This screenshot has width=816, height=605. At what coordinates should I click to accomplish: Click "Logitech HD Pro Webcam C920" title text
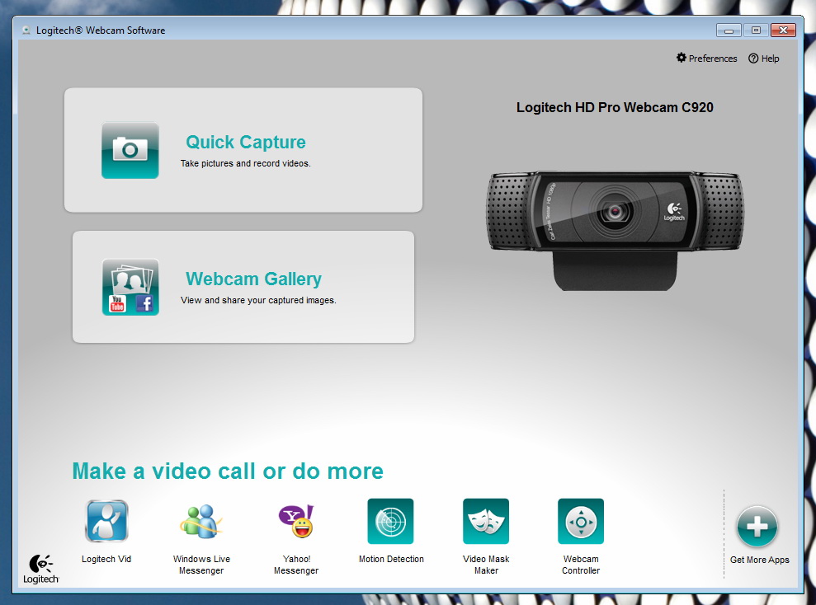(615, 108)
